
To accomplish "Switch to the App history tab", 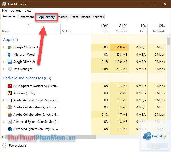I will pos(47,17).
